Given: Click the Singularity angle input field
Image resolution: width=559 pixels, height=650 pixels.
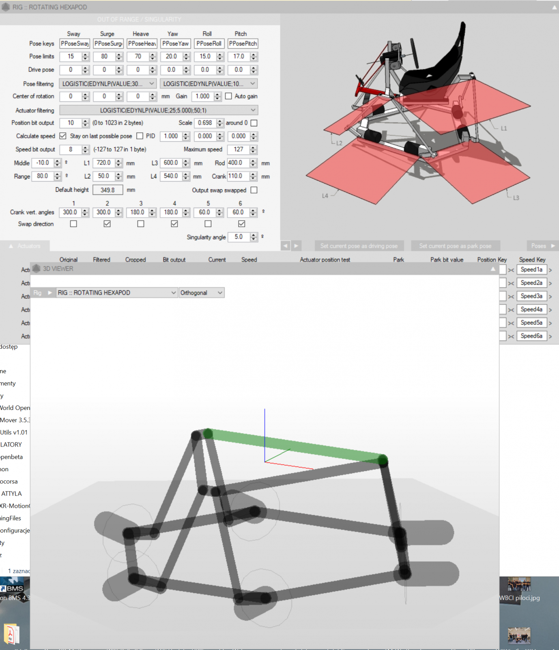Looking at the screenshot, I should coord(239,237).
